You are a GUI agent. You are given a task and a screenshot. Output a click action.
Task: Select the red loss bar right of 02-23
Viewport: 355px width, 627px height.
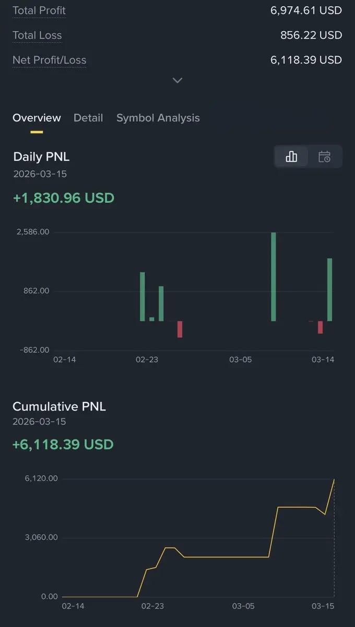tap(180, 329)
